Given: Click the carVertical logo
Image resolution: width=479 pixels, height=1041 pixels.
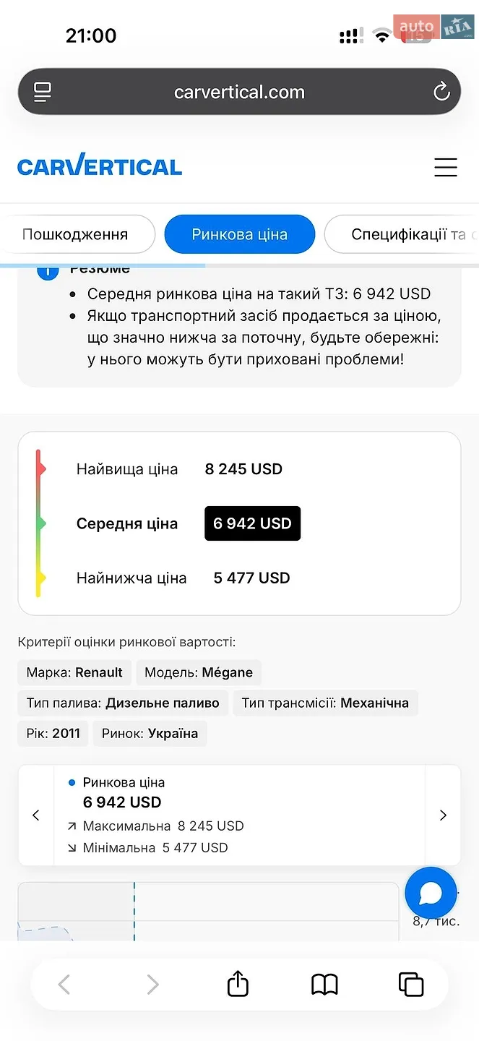Looking at the screenshot, I should pos(100,166).
